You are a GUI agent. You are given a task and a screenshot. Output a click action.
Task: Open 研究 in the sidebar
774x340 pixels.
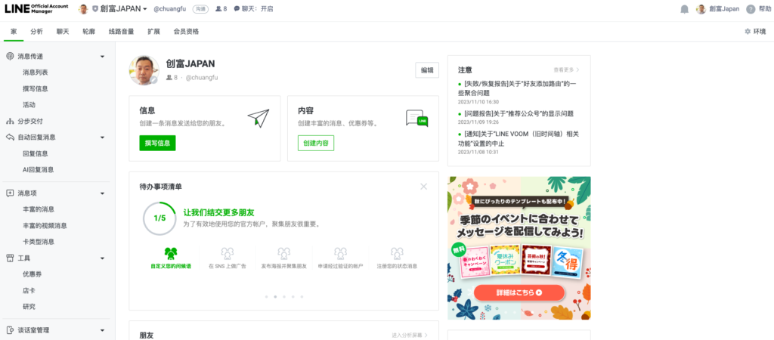pos(29,307)
